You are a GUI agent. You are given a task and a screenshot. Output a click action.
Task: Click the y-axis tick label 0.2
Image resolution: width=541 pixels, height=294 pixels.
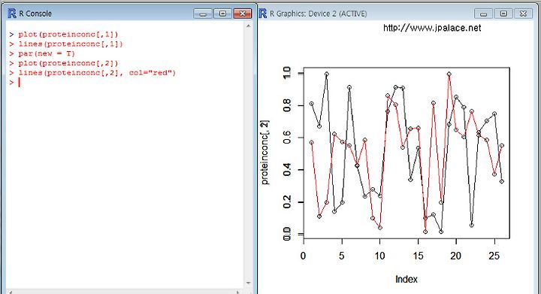287,202
